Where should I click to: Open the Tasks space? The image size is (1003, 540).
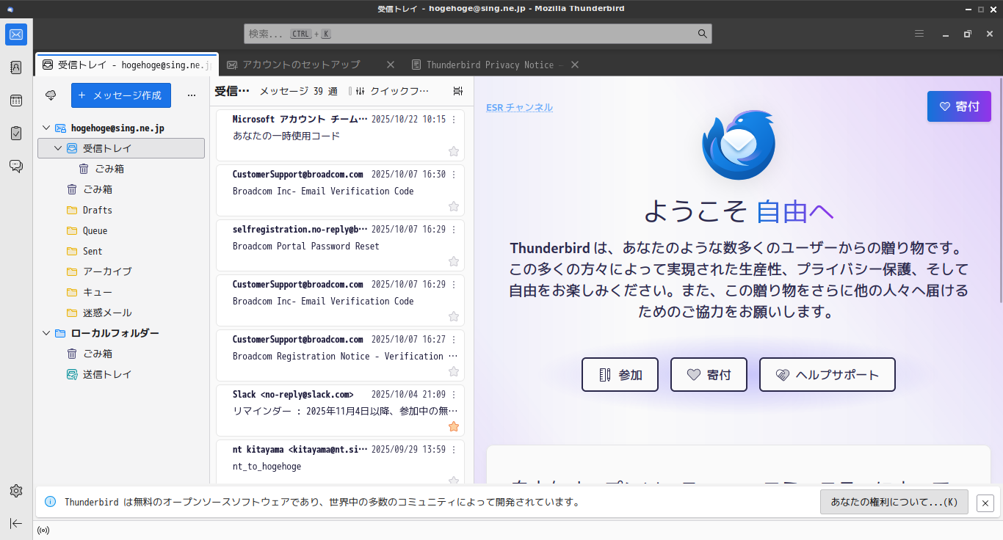(x=16, y=134)
